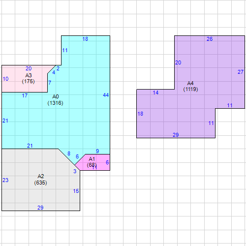Viewport: 246px width, 246px height.
Task: Select the 9 dimension above A1
Action: coord(97,151)
